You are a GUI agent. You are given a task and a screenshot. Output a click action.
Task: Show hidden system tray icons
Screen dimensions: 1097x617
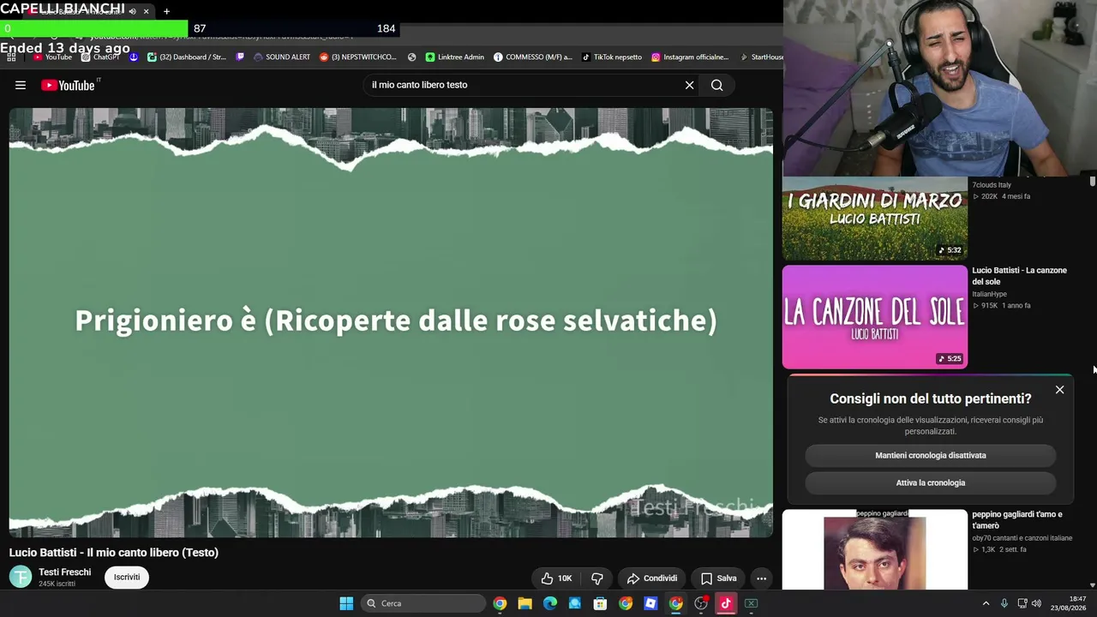pos(986,603)
